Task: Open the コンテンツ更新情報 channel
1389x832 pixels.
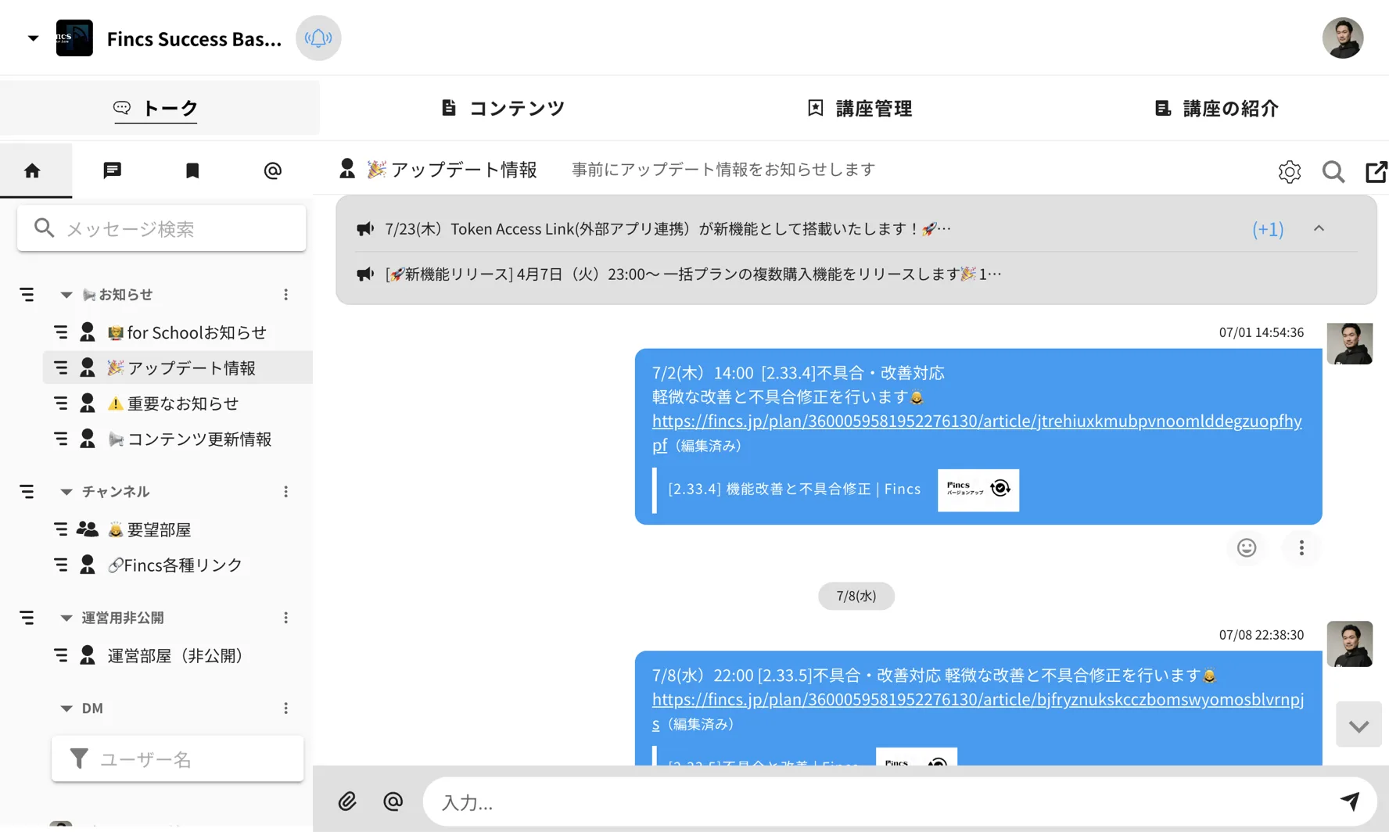Action: [x=191, y=439]
